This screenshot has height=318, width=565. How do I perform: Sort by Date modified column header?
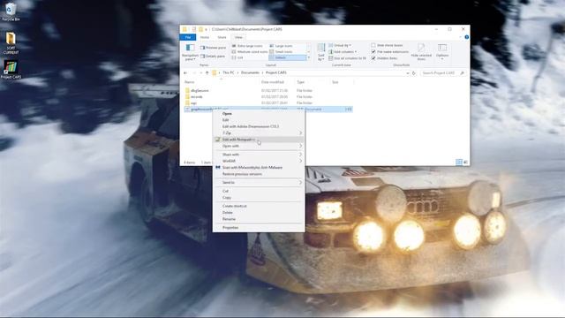click(x=273, y=82)
